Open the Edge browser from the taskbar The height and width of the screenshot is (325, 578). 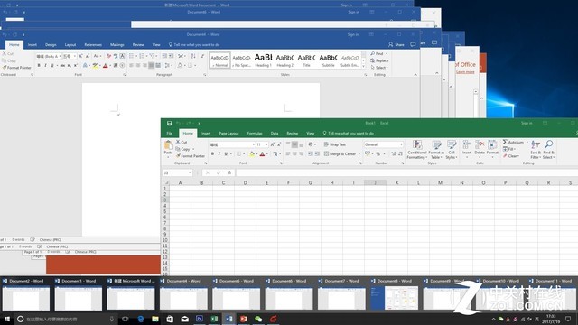click(141, 319)
